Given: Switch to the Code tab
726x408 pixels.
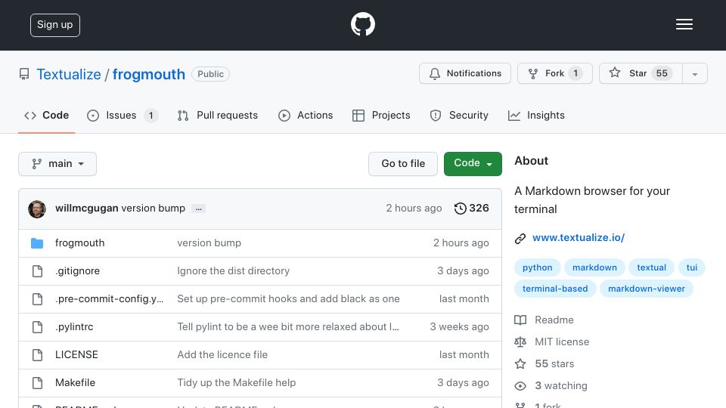Looking at the screenshot, I should [x=46, y=115].
